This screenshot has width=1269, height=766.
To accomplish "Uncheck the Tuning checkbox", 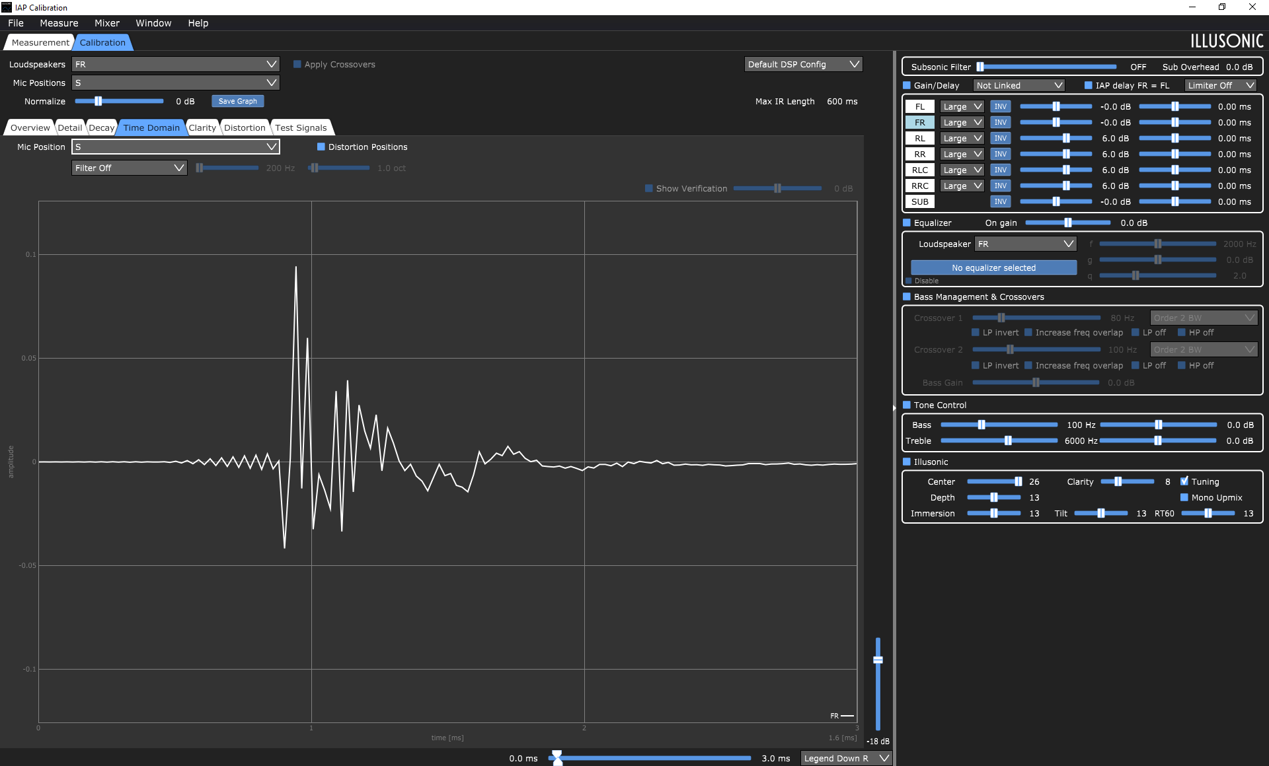I will 1184,481.
